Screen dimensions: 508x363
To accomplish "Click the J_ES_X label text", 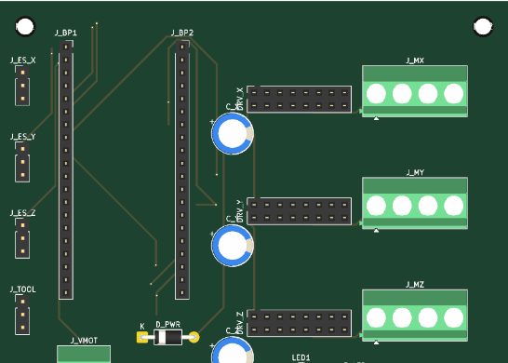I will pos(22,60).
